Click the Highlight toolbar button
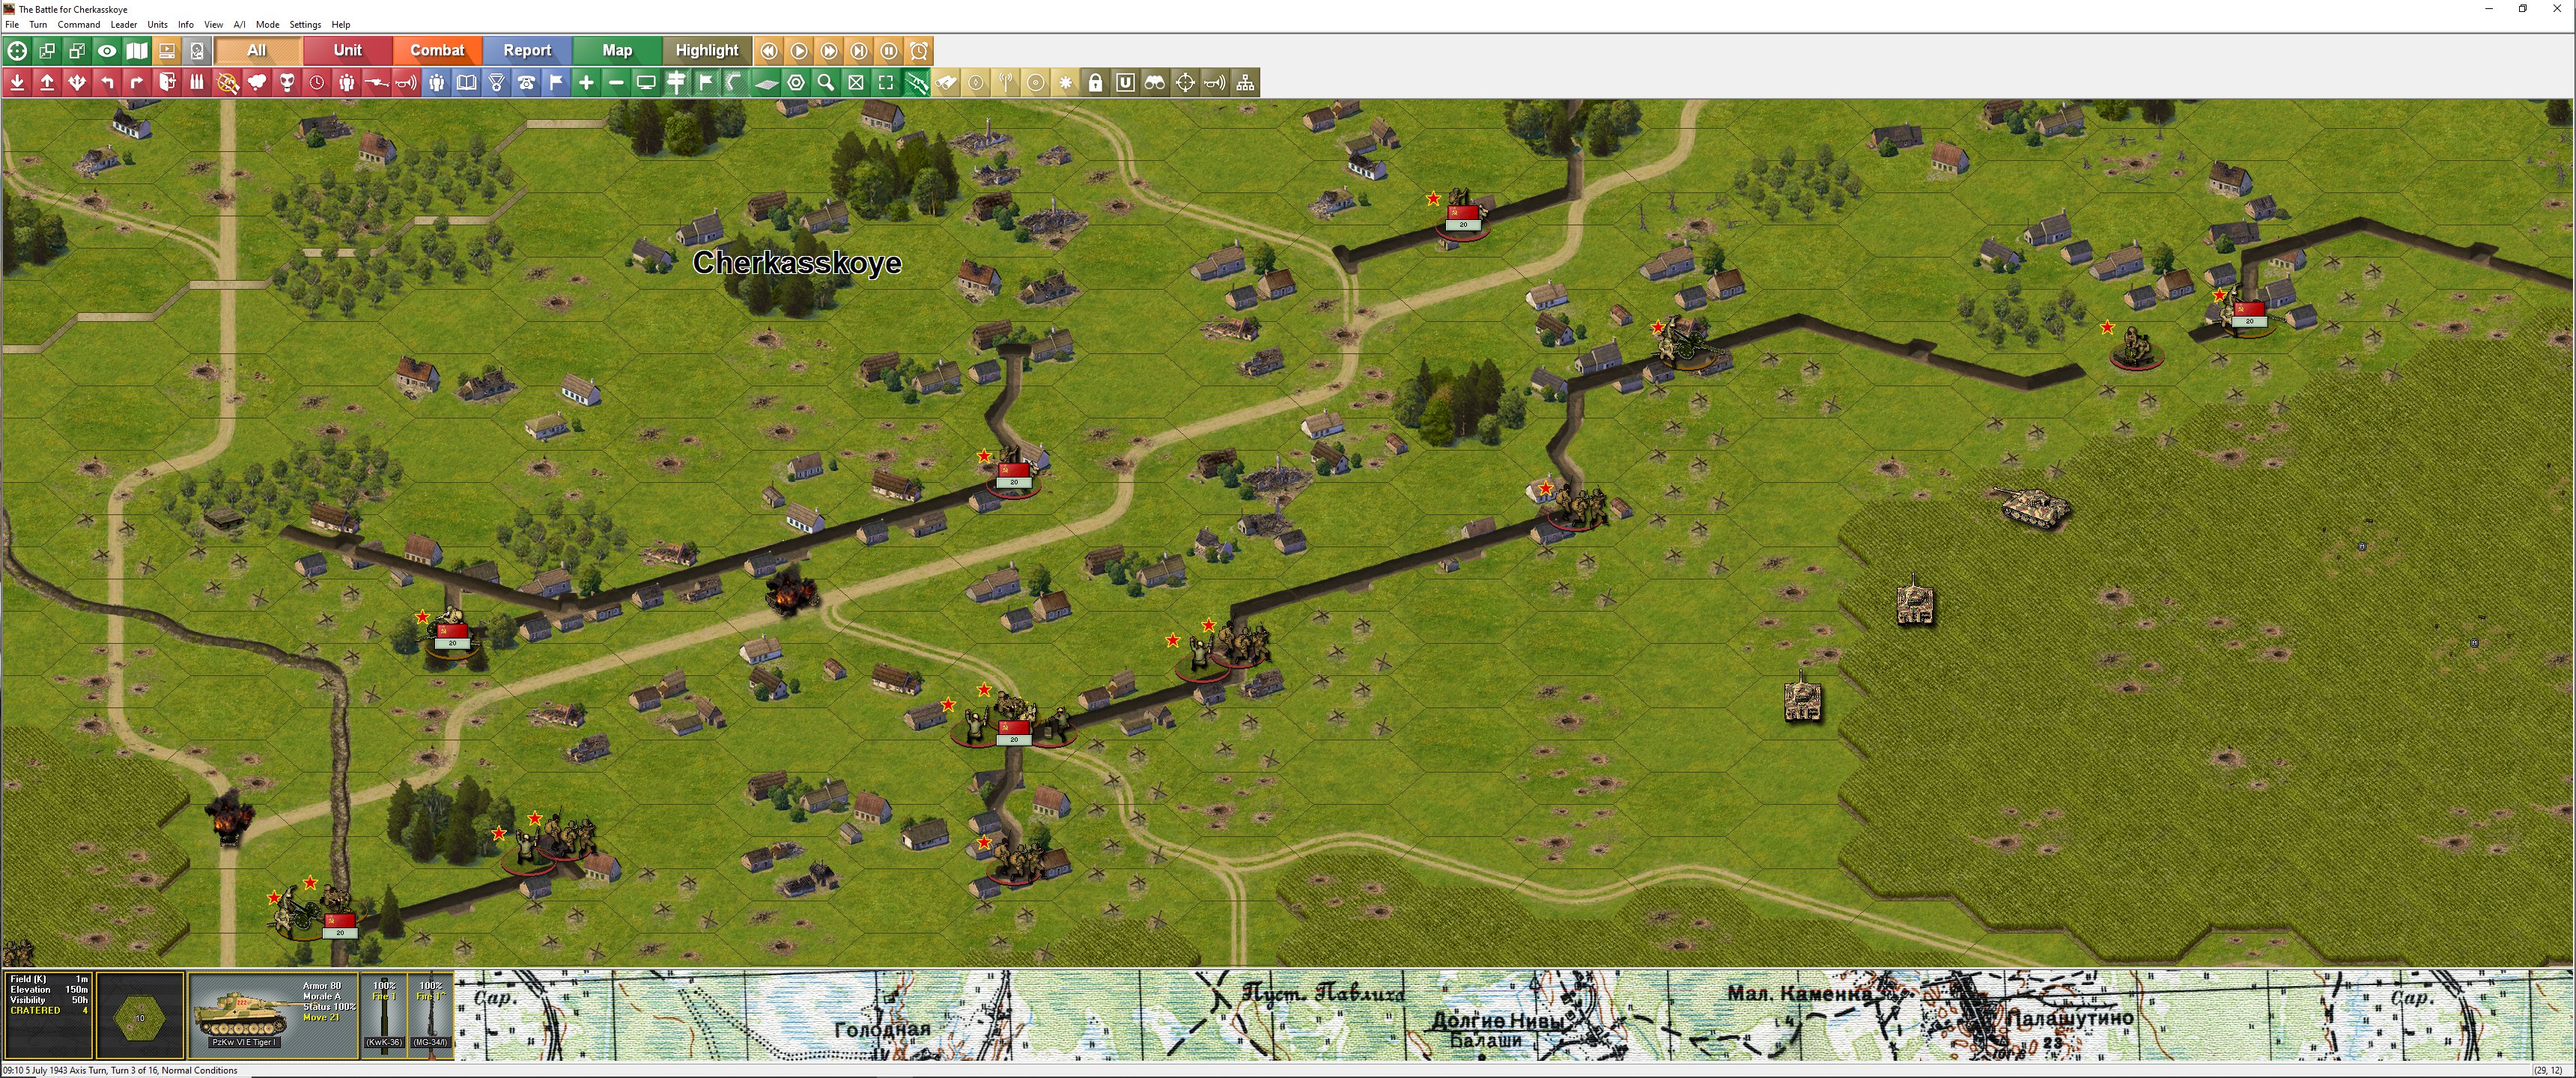The height and width of the screenshot is (1078, 2576). pos(706,51)
